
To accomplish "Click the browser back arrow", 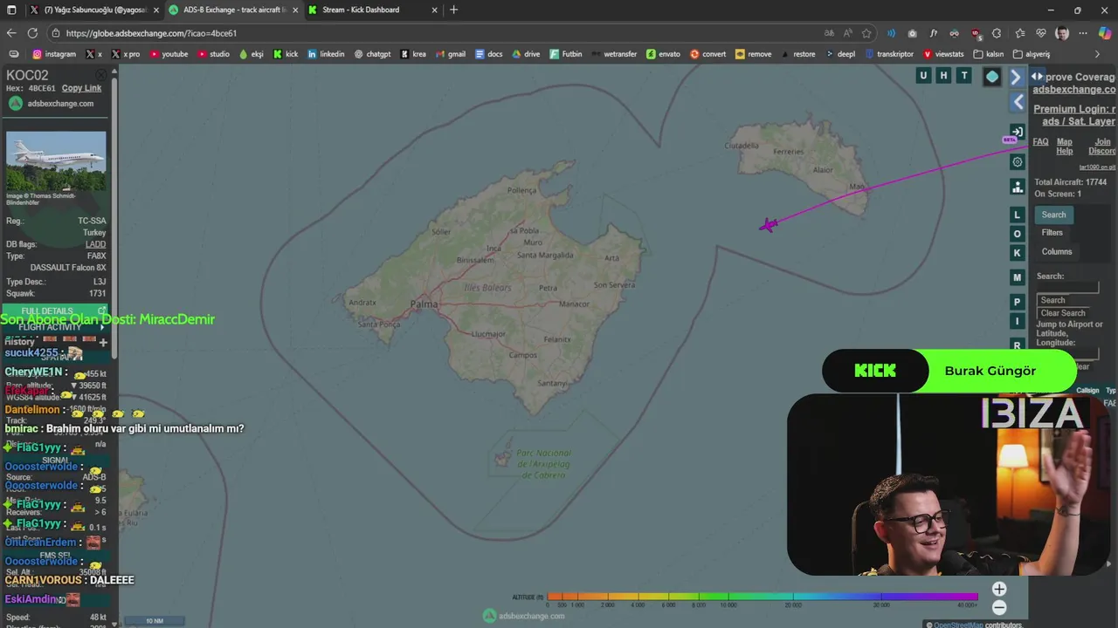I will 11,33.
